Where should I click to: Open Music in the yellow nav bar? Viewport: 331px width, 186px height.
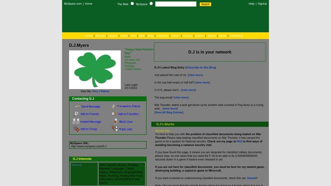click(223, 36)
